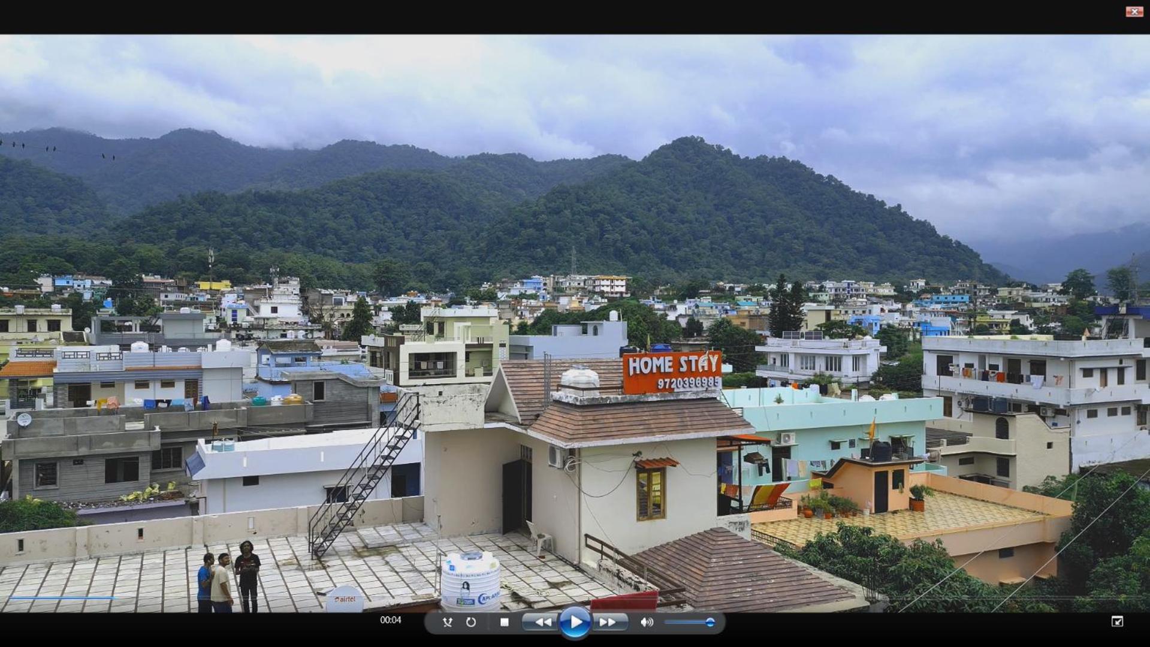Click the 00:04 elapsed time display
The height and width of the screenshot is (647, 1150).
[391, 620]
